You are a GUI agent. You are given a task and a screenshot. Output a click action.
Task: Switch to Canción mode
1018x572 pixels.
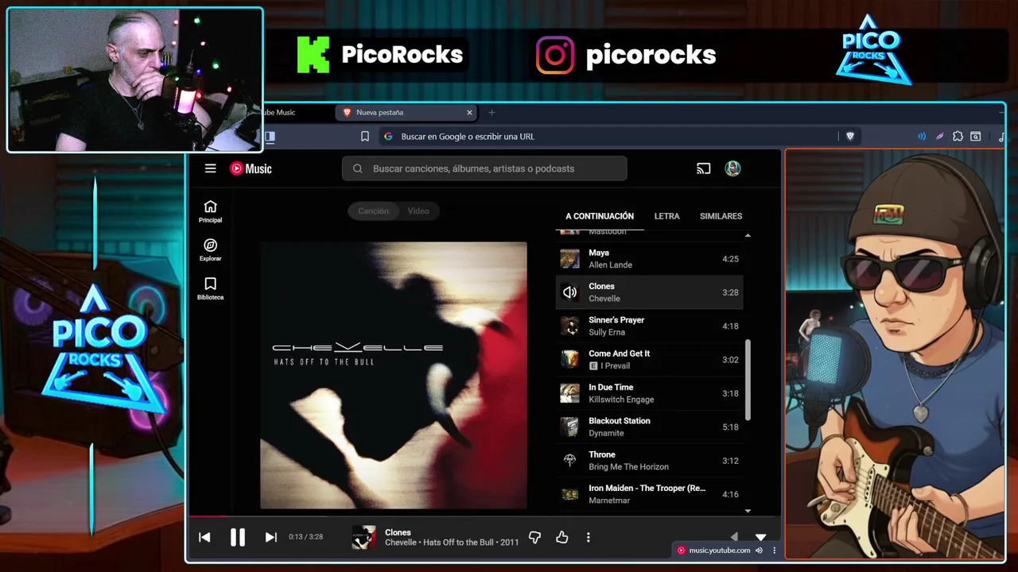pos(373,211)
